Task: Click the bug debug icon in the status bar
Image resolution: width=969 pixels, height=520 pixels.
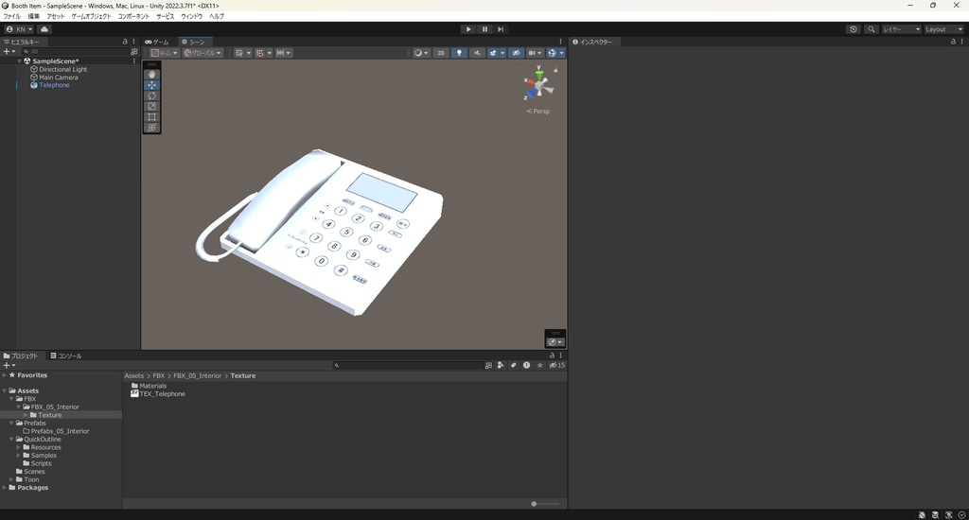Action: pyautogui.click(x=922, y=514)
